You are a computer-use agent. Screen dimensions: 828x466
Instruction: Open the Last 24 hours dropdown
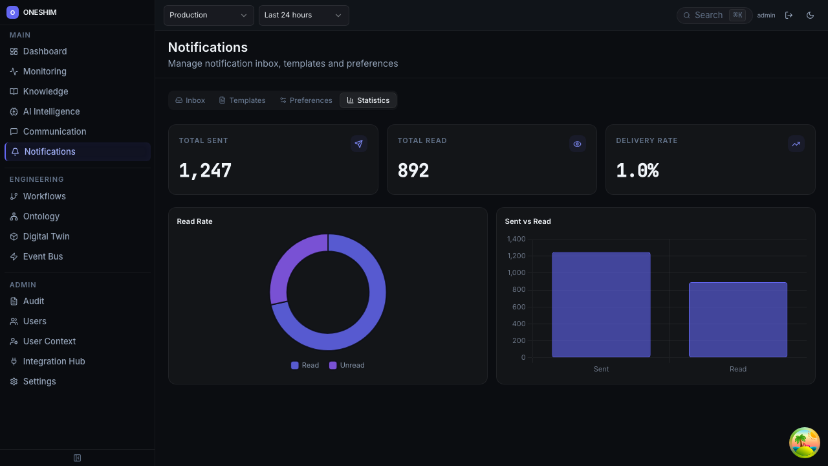coord(303,16)
